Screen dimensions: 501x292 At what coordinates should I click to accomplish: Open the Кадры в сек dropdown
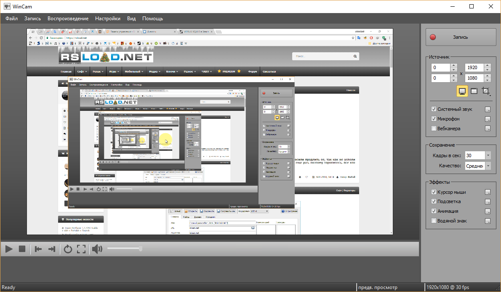click(488, 155)
